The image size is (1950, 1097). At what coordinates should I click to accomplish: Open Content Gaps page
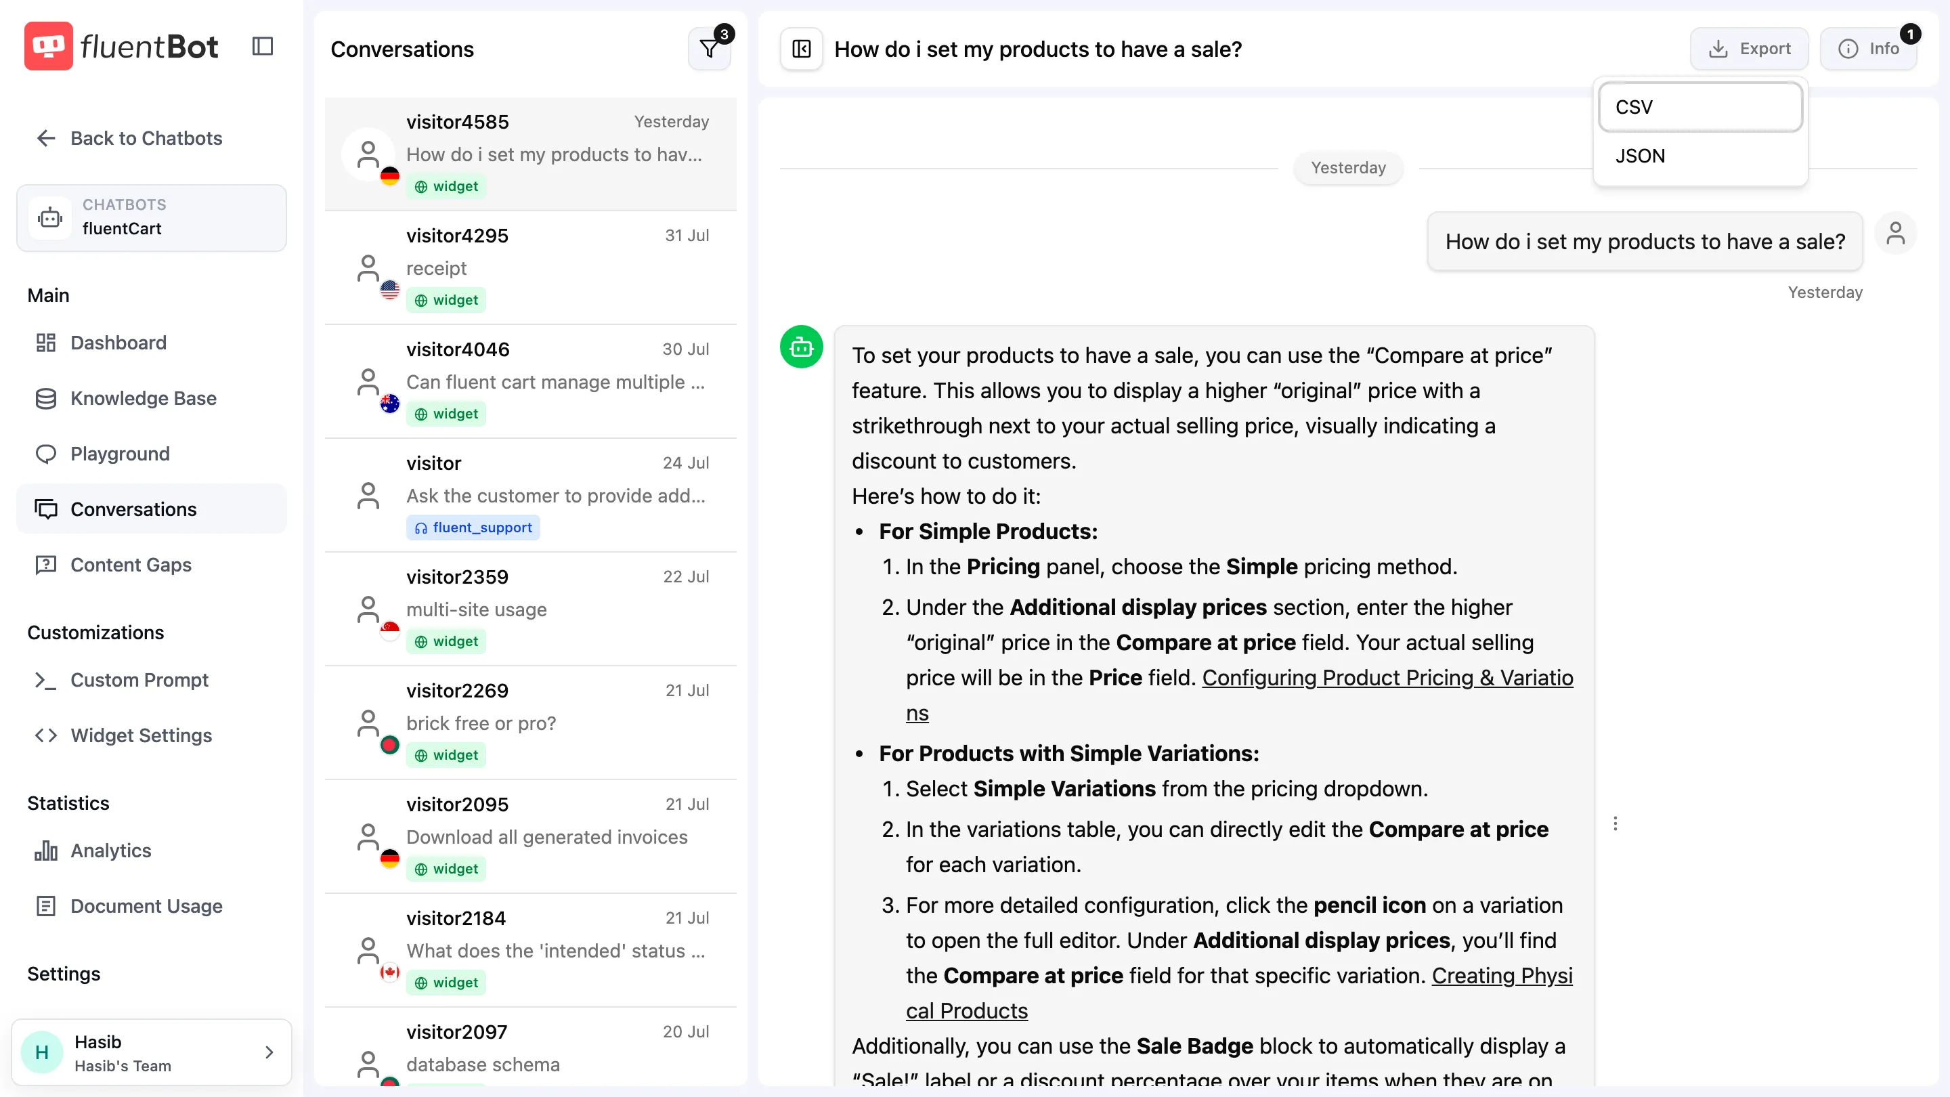pos(152,565)
